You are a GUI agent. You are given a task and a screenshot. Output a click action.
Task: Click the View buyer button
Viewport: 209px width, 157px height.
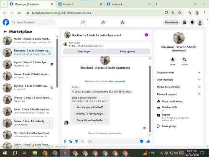(84, 51)
